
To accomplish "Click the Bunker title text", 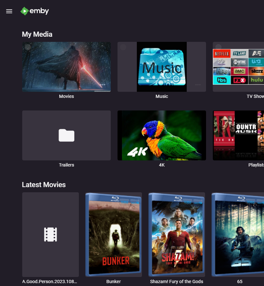I will click(114, 281).
